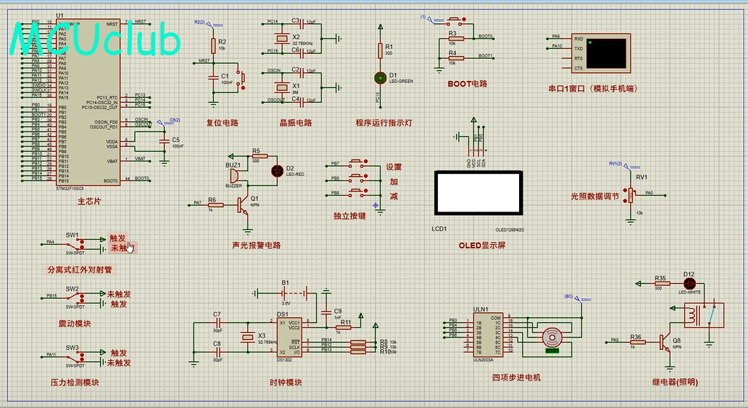Click the 晶振电路 label

point(296,123)
